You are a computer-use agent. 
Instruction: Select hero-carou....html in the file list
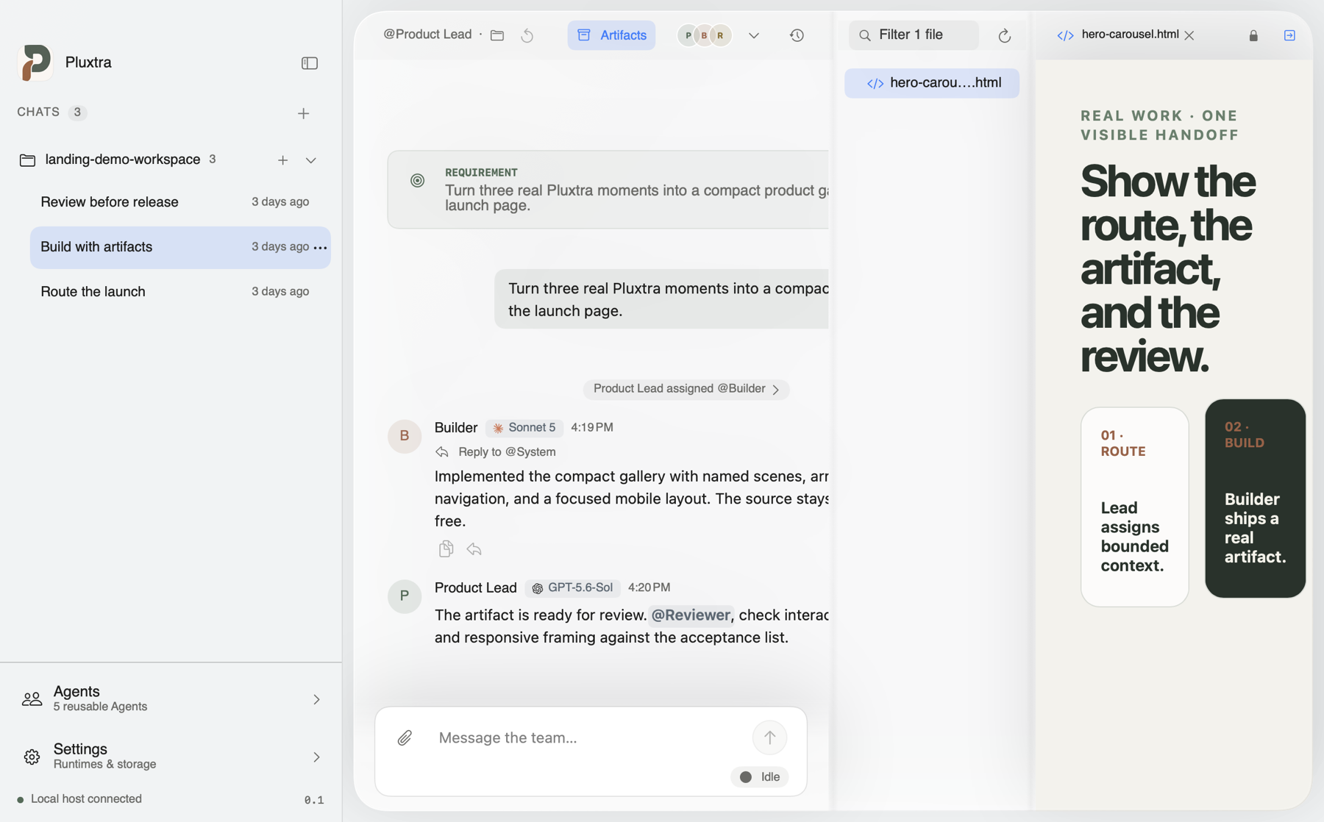932,83
